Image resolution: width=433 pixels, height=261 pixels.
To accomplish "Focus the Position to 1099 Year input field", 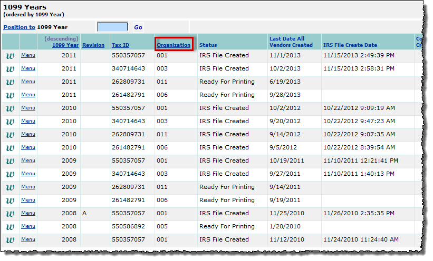I will coord(112,27).
